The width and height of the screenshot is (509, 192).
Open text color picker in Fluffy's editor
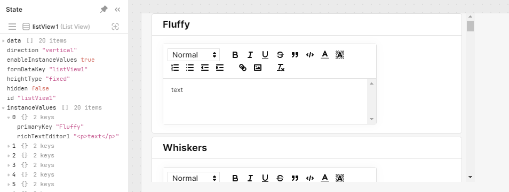tap(324, 55)
